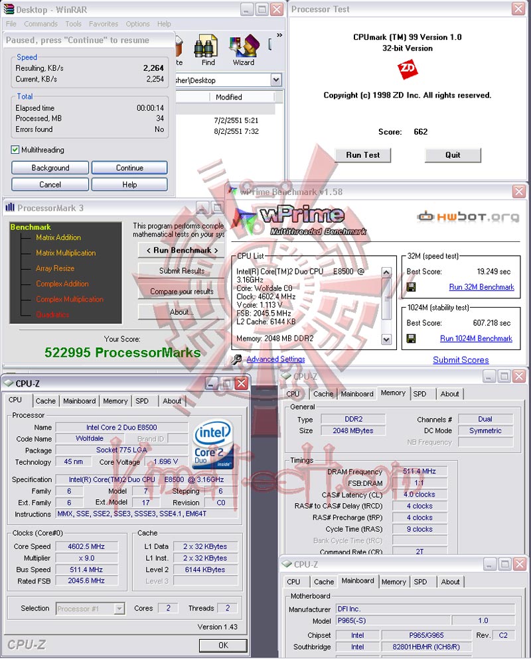This screenshot has width=531, height=659.
Task: Open the Find tool in WinRAR toolbar
Action: 206,50
